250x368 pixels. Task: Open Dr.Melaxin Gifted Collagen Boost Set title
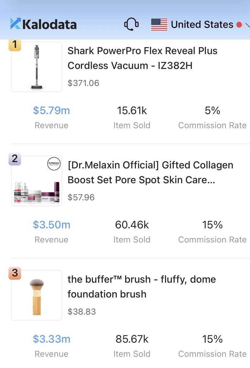(150, 172)
